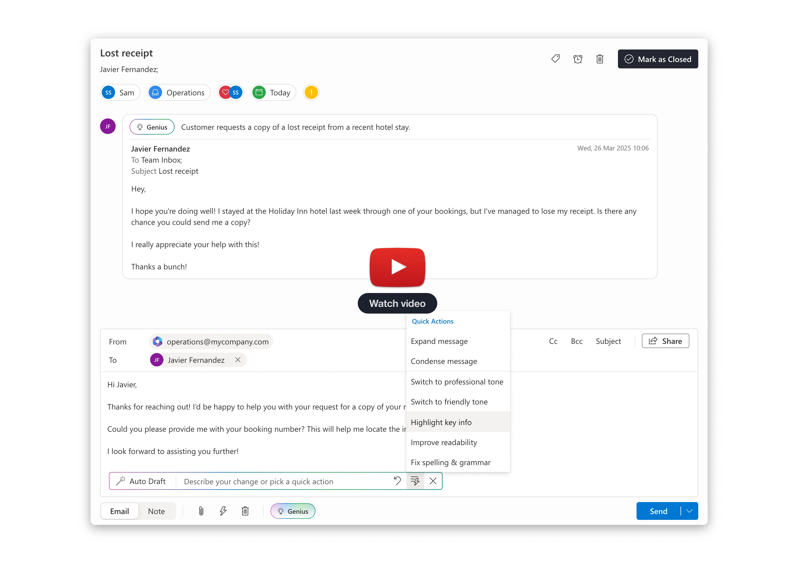
Task: Open the Sam assignee selector
Action: point(120,93)
